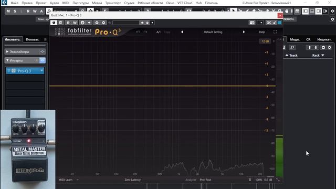Take plugin snapshot with camera icon
This screenshot has width=336, height=189.
pos(252,23)
